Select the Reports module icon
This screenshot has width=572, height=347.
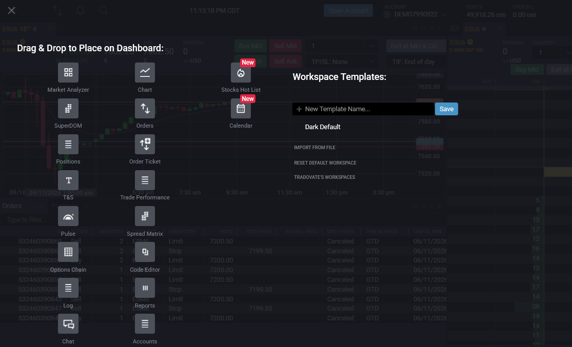145,288
